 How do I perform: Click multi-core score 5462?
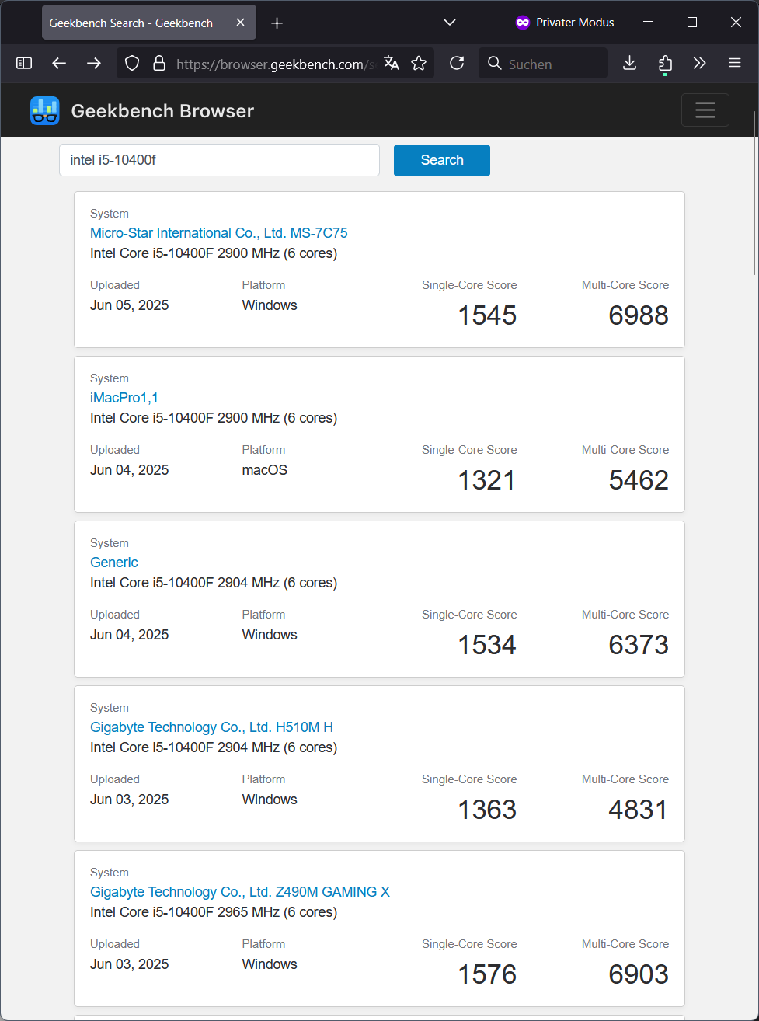tap(639, 480)
